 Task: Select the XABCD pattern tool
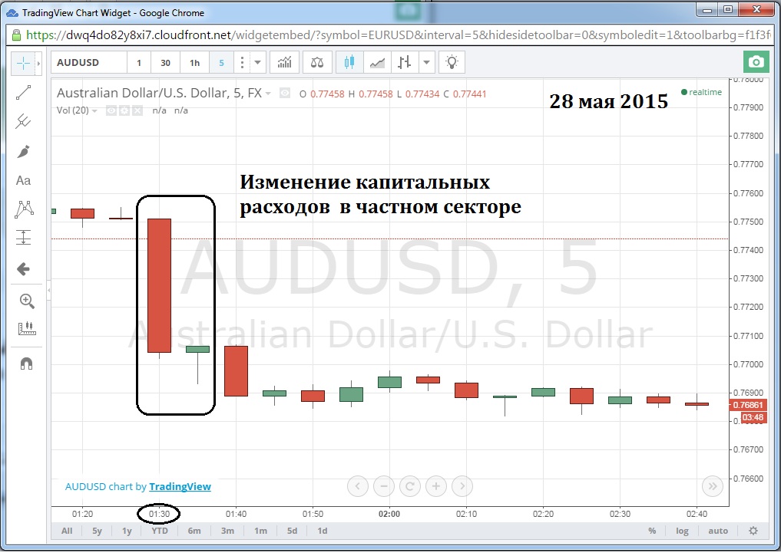24,209
